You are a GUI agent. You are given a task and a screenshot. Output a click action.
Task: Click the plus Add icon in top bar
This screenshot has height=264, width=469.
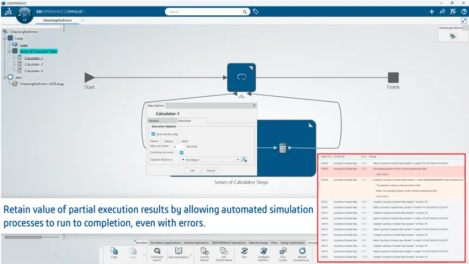tap(432, 11)
